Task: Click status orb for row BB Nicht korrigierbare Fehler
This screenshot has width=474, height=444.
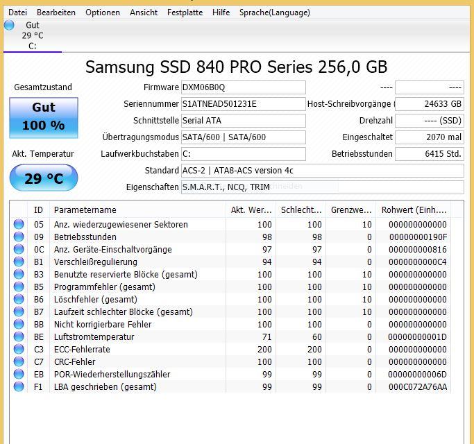Action: click(19, 324)
